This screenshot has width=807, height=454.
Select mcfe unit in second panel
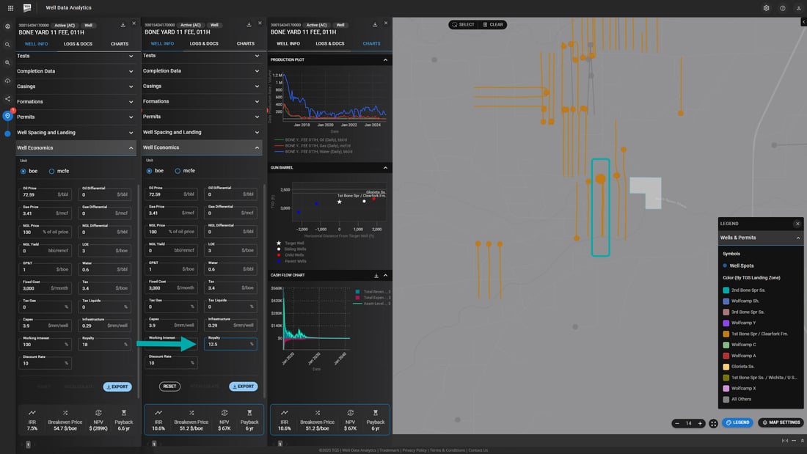(x=178, y=171)
